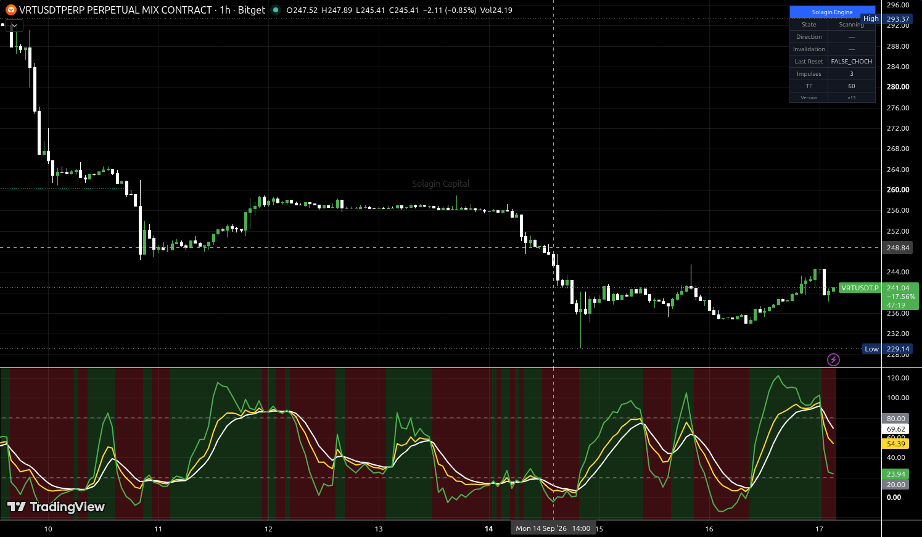Click the Version row label
Viewport: 922px width, 537px height.
(x=809, y=97)
